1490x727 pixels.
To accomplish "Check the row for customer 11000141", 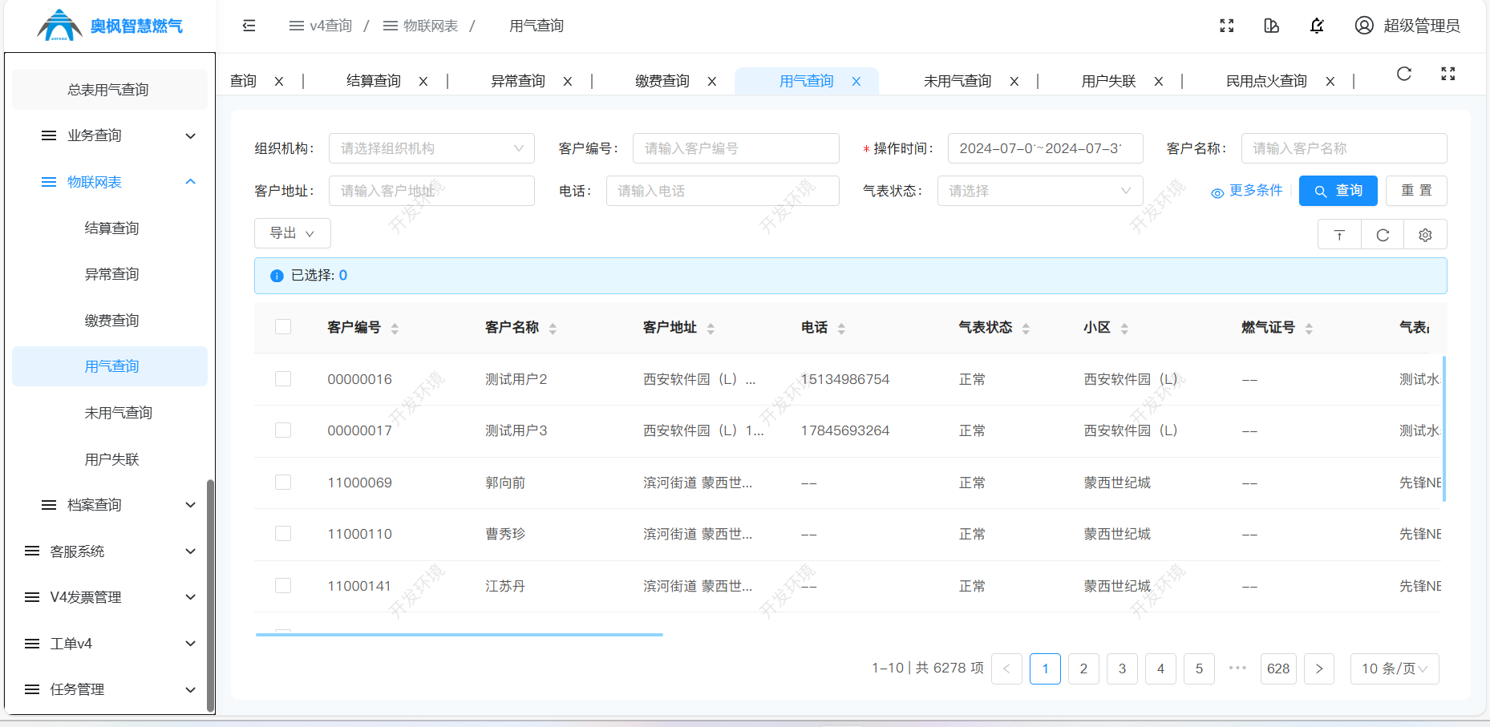I will (x=283, y=586).
